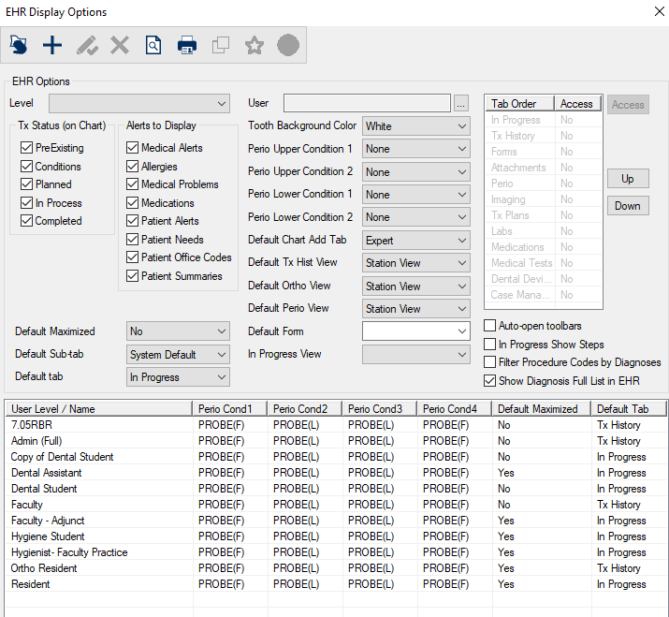Click the plus icon to add record
Viewport: 669px width, 617px height.
(x=52, y=44)
